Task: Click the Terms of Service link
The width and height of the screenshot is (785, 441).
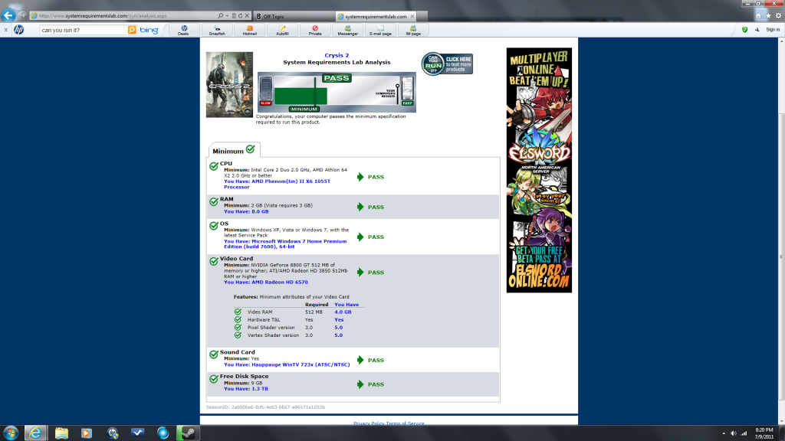Action: click(406, 423)
